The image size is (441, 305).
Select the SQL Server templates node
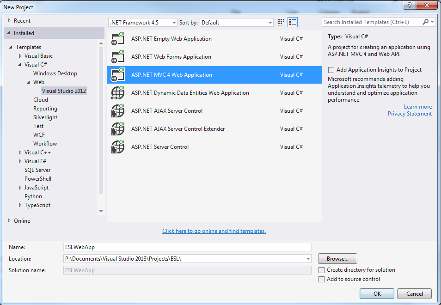(37, 170)
